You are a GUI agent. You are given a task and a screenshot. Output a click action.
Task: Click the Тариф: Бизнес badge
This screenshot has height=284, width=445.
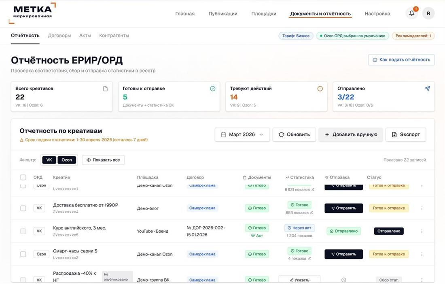296,36
